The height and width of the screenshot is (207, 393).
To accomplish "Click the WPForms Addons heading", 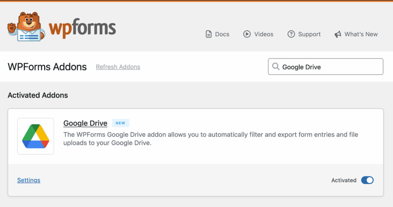I will pos(47,67).
